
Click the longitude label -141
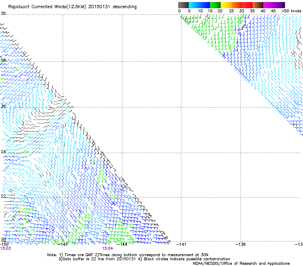[x=181, y=244]
